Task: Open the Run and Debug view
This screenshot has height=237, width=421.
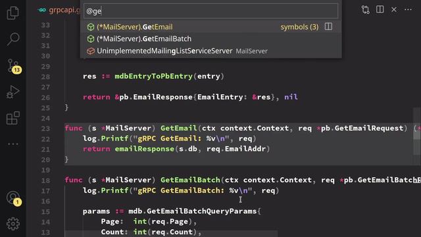Action: pyautogui.click(x=13, y=92)
